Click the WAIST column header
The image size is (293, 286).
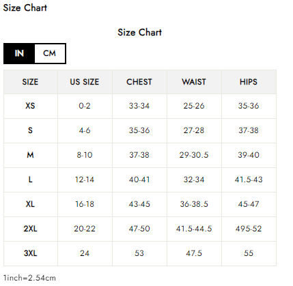194,82
